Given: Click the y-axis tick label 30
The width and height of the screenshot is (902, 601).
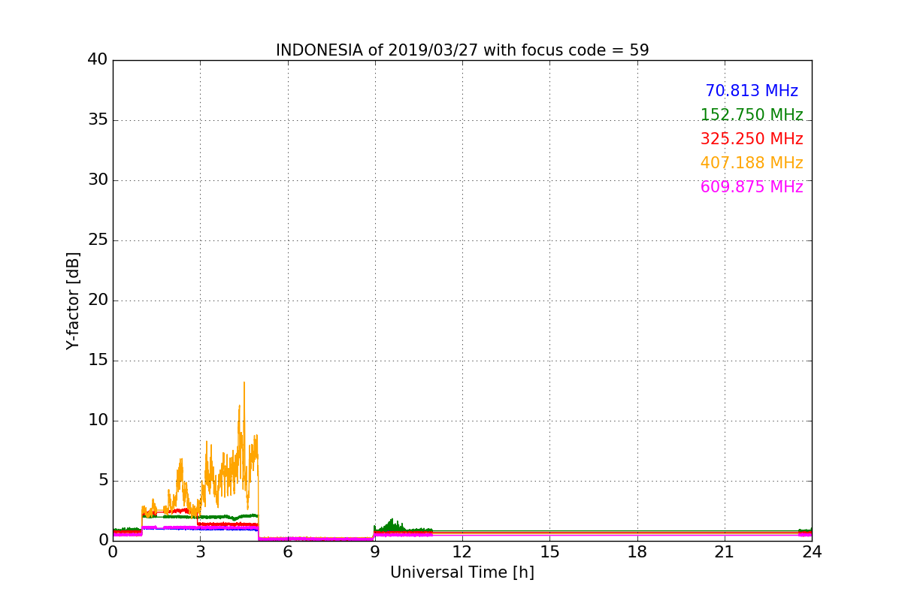Looking at the screenshot, I should (98, 180).
